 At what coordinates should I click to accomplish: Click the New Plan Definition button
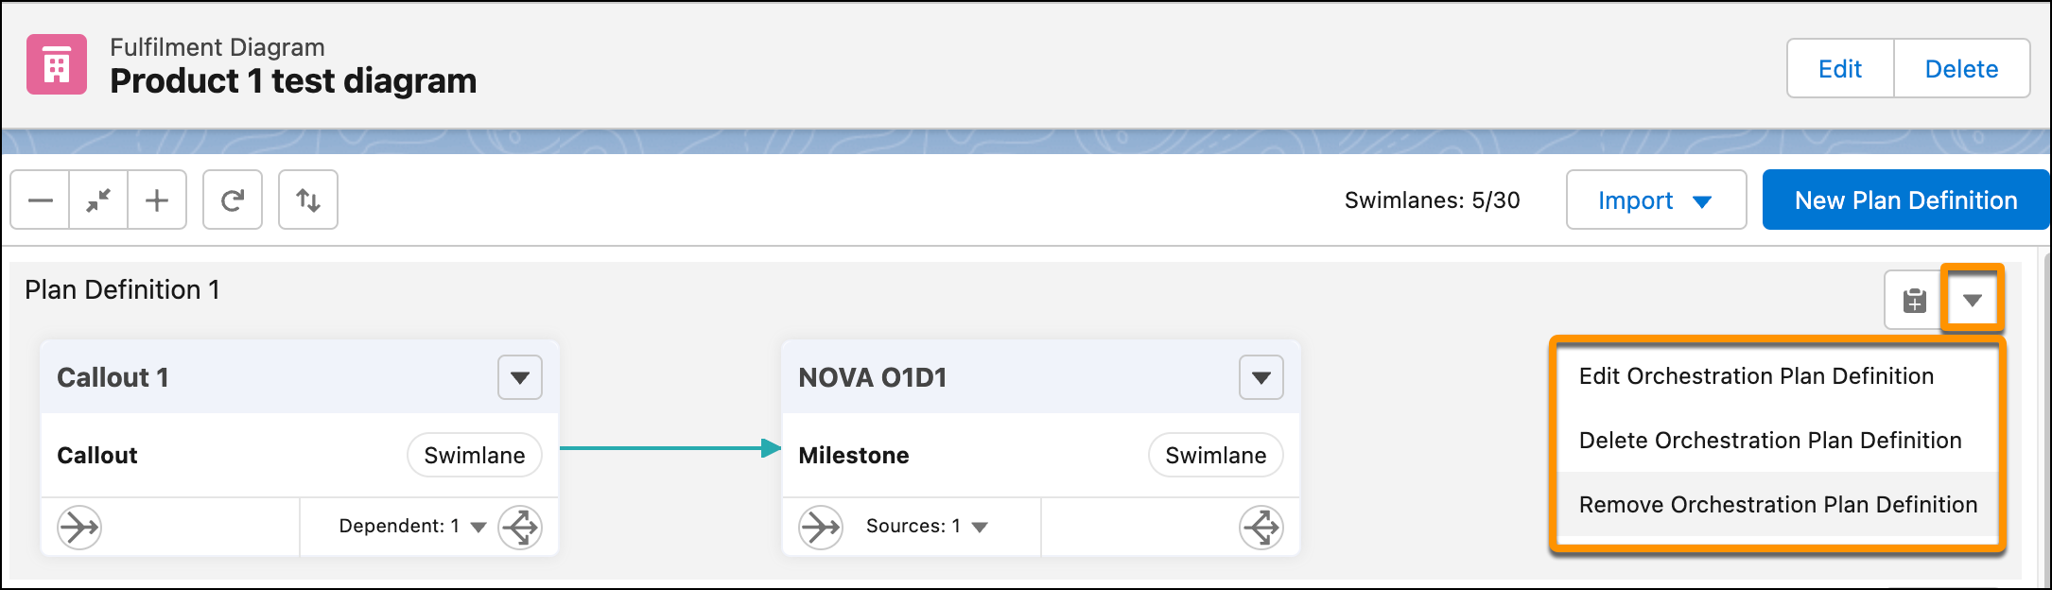click(x=1905, y=200)
